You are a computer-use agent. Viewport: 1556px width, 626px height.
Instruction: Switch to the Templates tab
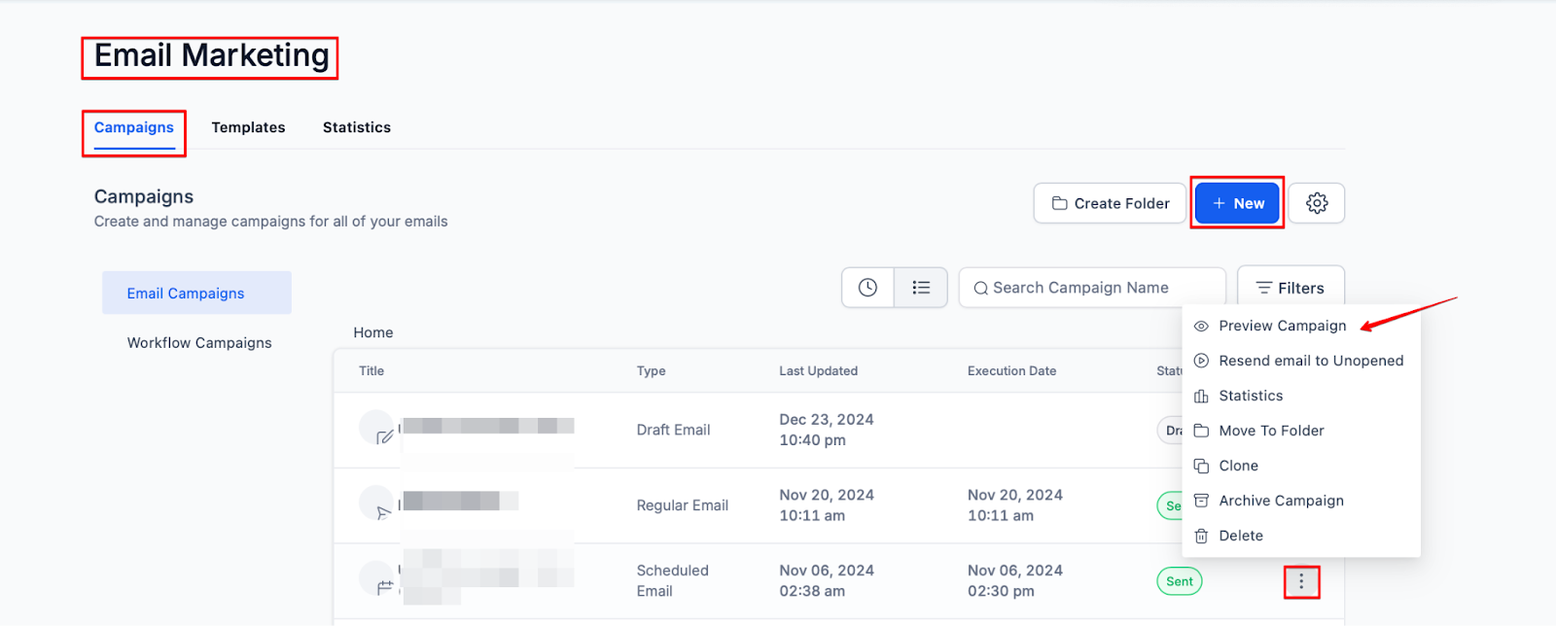coord(248,127)
